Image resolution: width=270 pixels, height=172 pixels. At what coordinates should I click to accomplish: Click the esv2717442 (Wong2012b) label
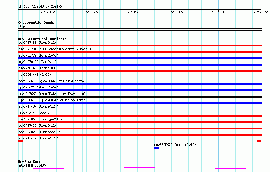point(38,138)
